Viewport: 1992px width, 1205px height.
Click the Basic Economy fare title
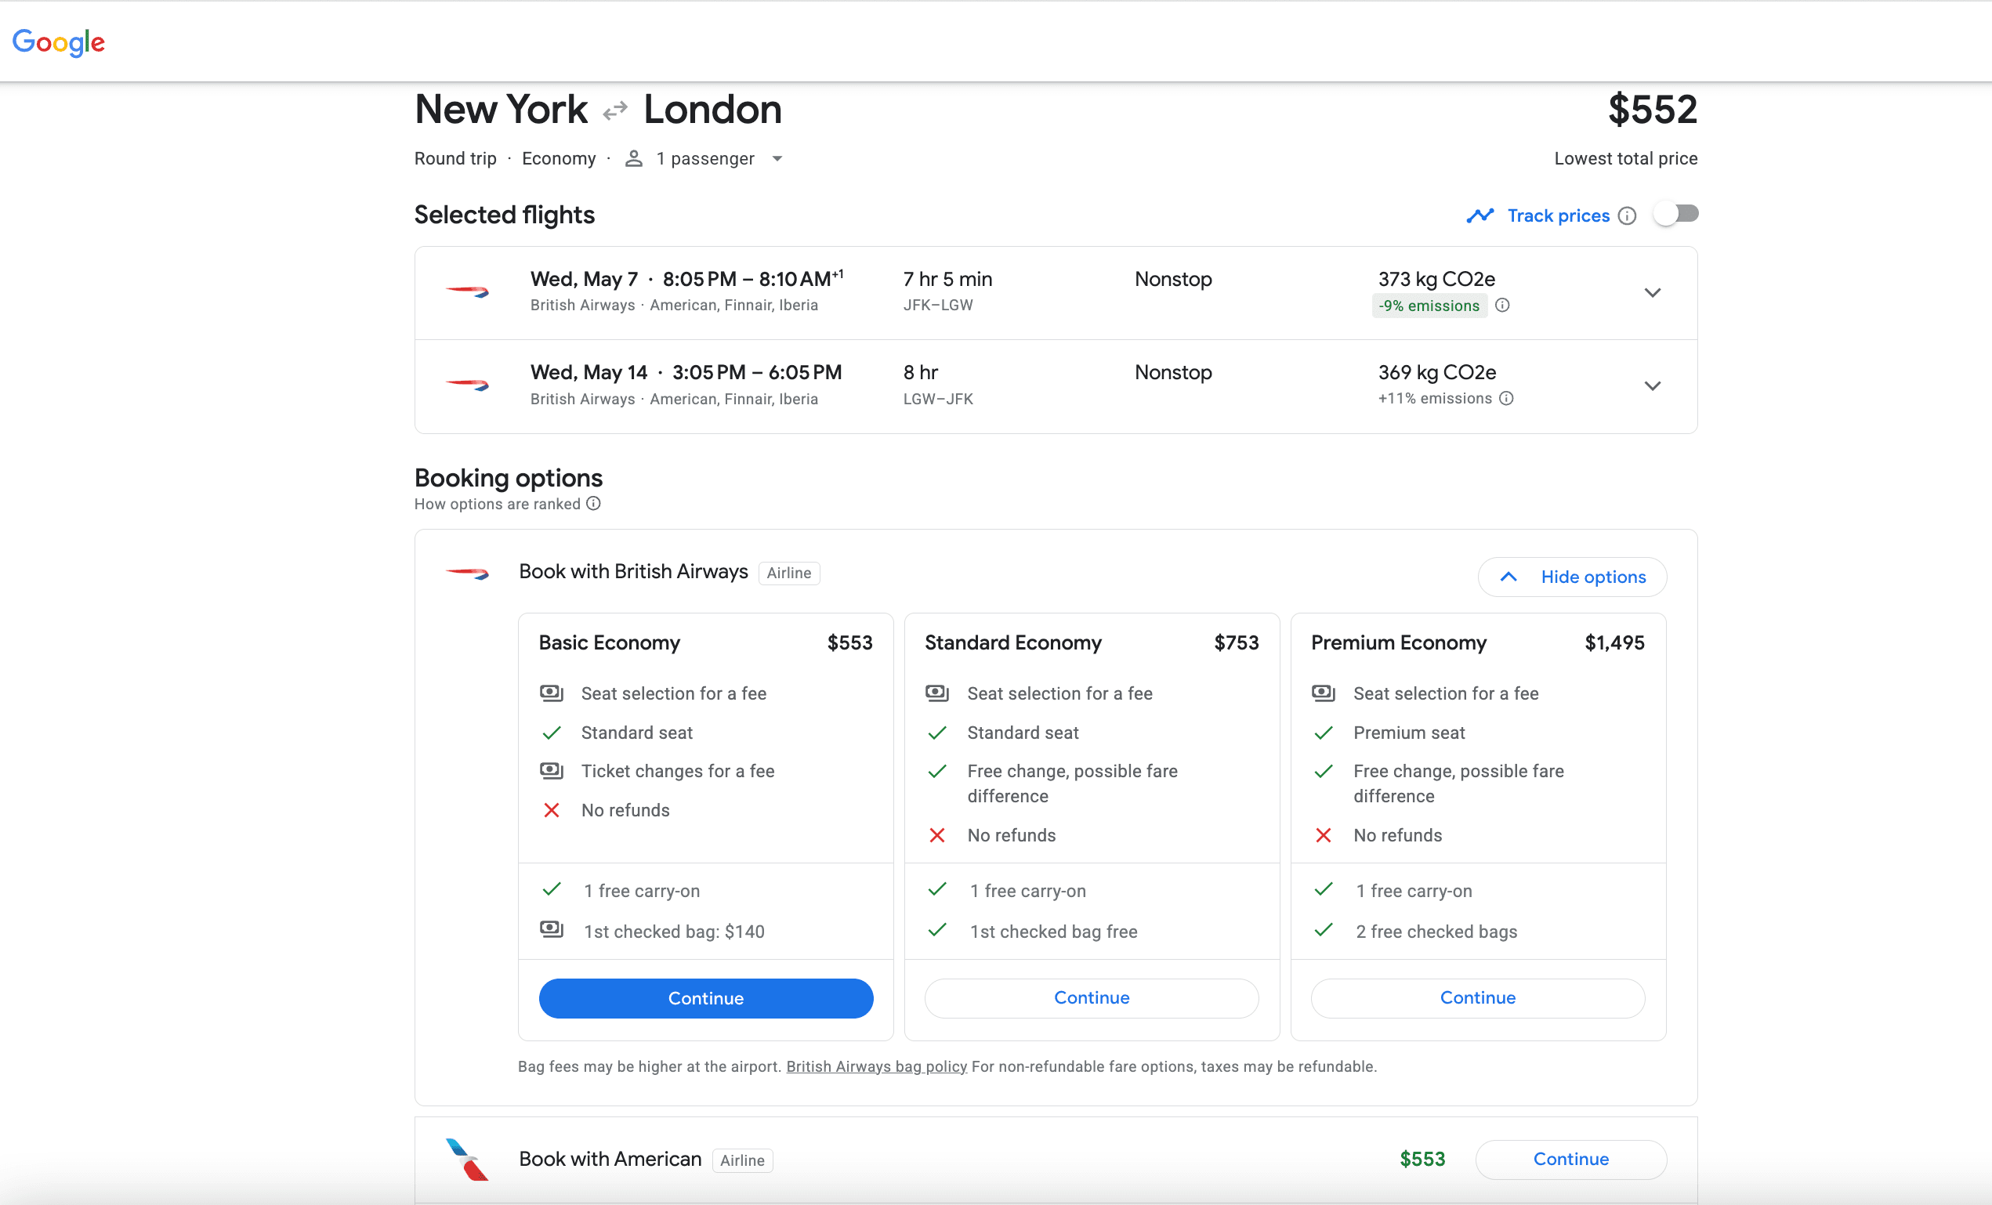[x=610, y=642]
